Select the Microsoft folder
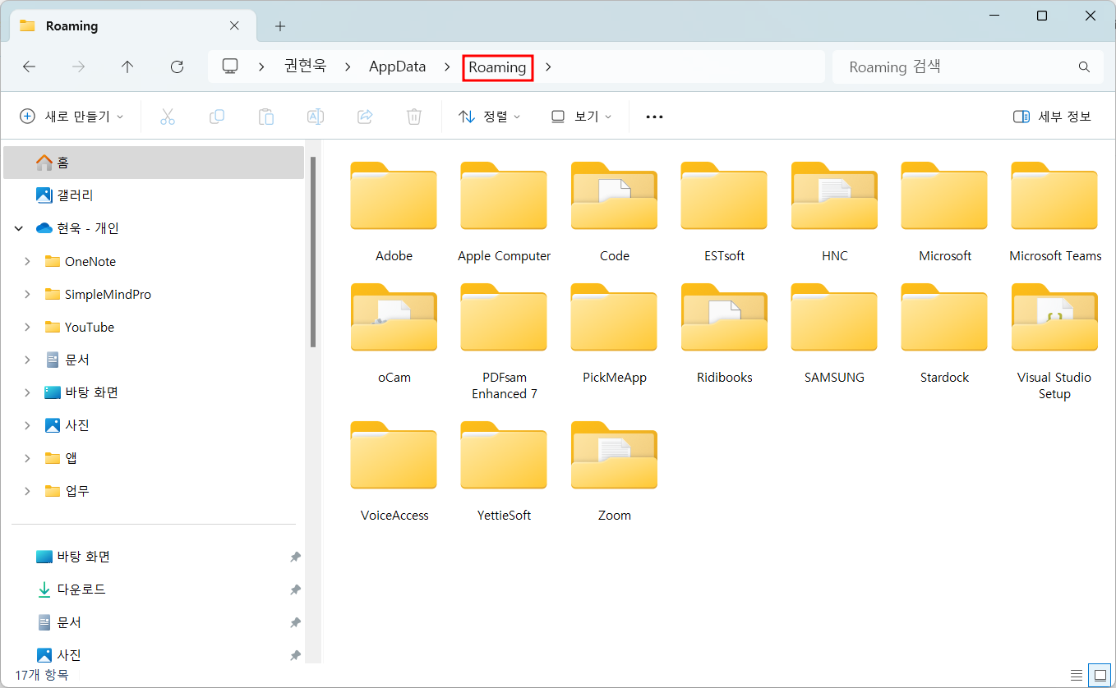Viewport: 1116px width, 688px height. pyautogui.click(x=944, y=213)
